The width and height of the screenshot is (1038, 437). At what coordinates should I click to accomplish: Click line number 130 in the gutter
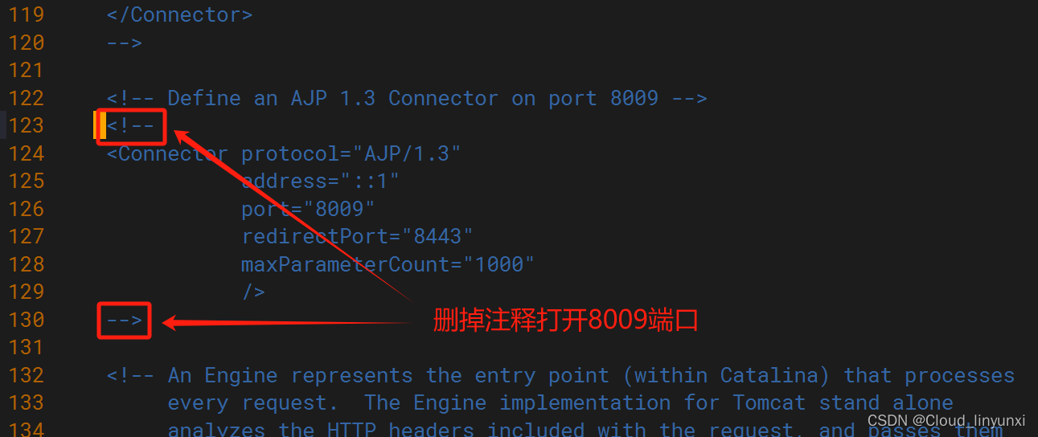tap(26, 320)
